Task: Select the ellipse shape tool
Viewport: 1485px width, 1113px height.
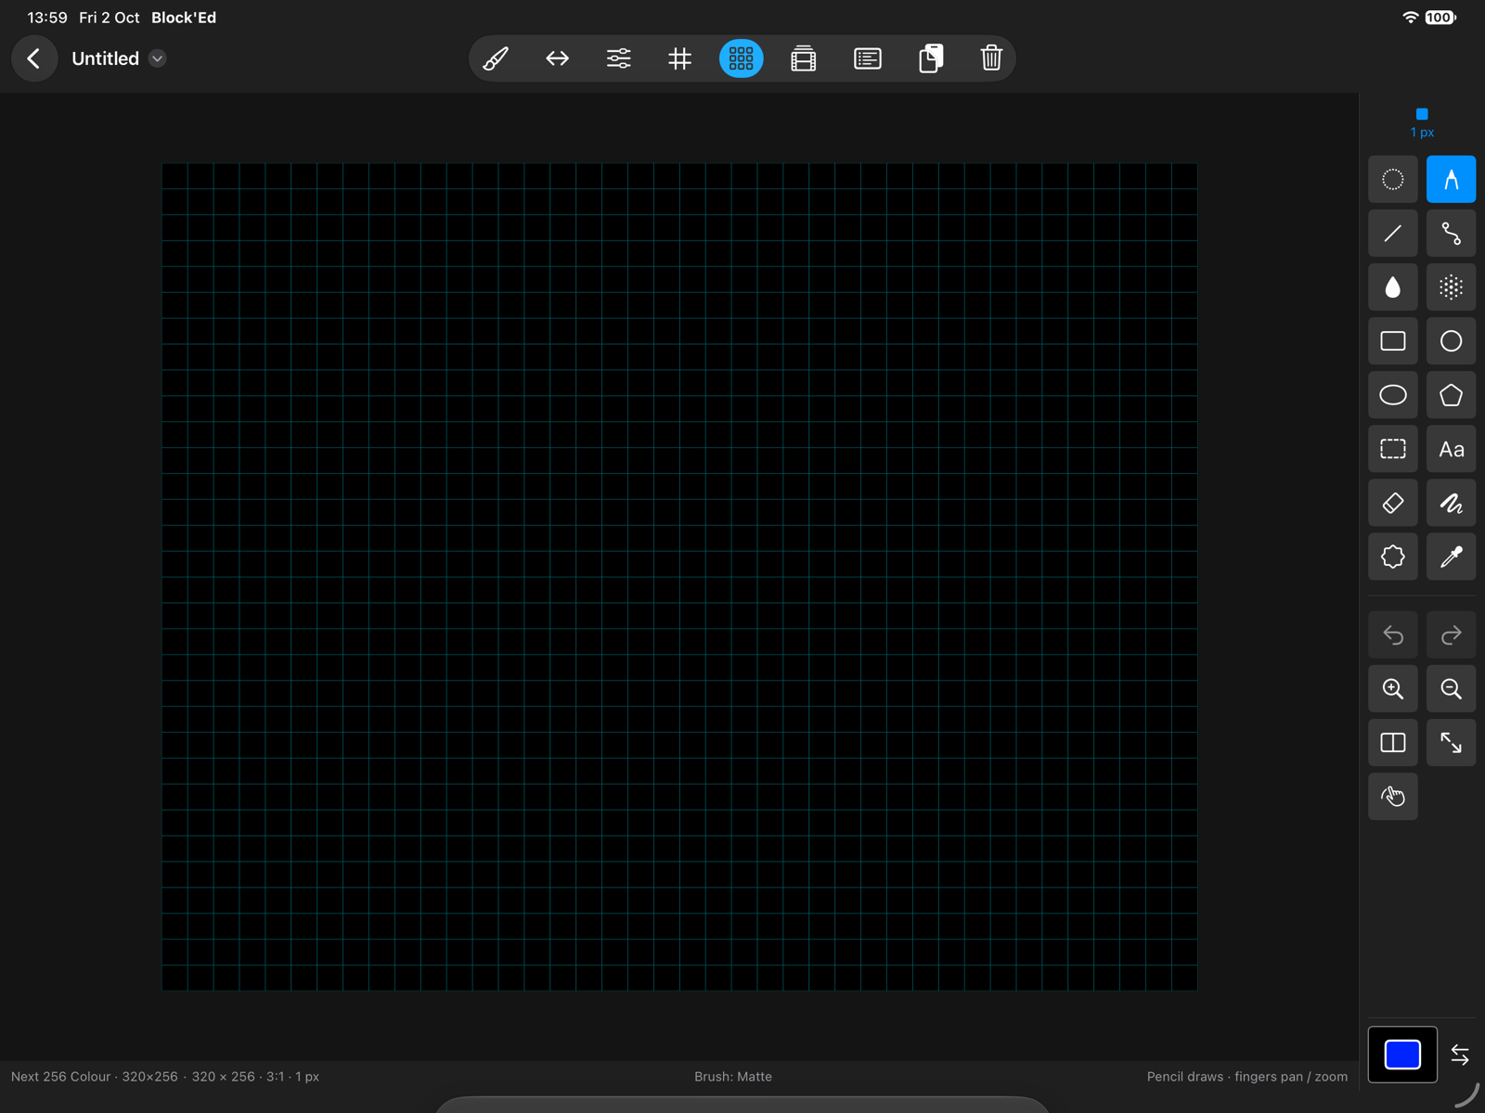Action: [1393, 395]
